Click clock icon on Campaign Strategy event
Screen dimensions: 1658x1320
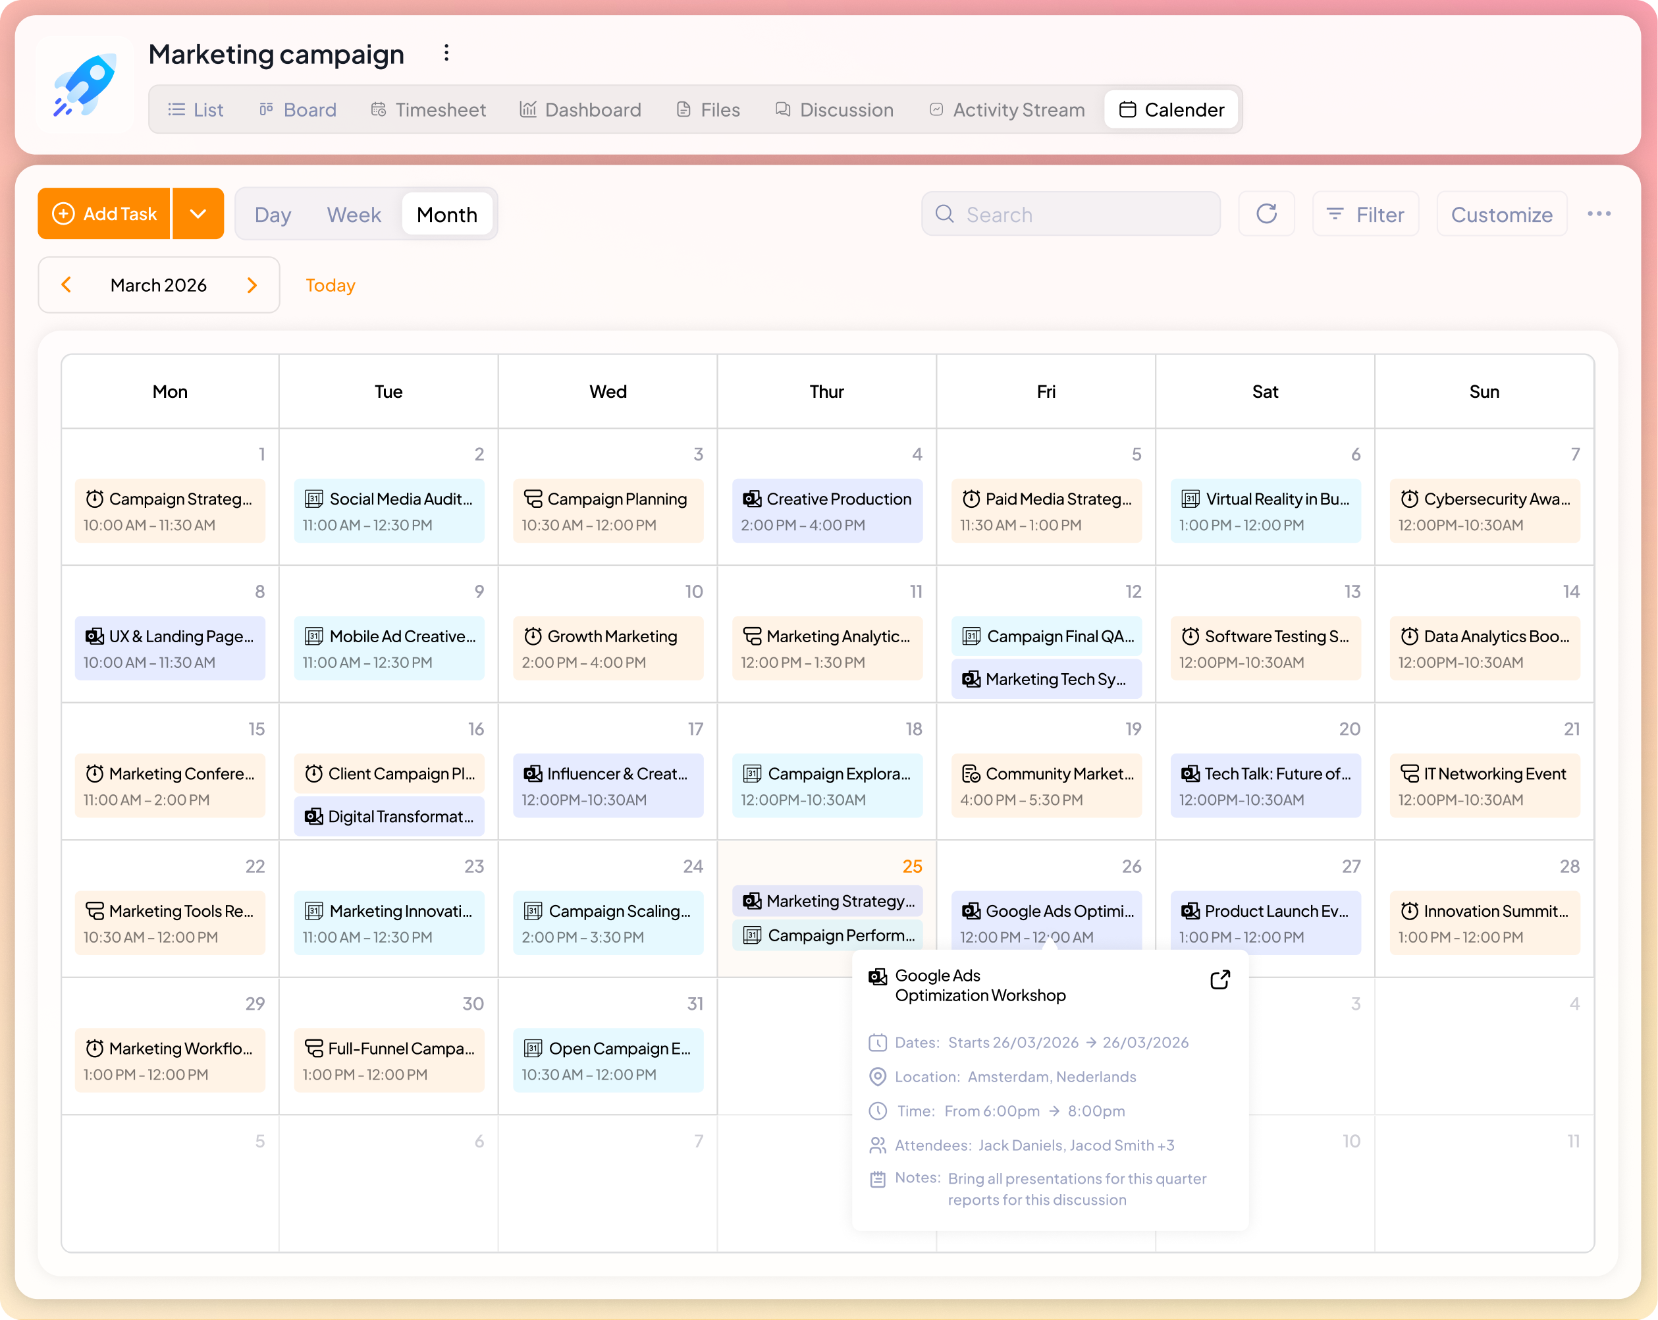click(95, 499)
